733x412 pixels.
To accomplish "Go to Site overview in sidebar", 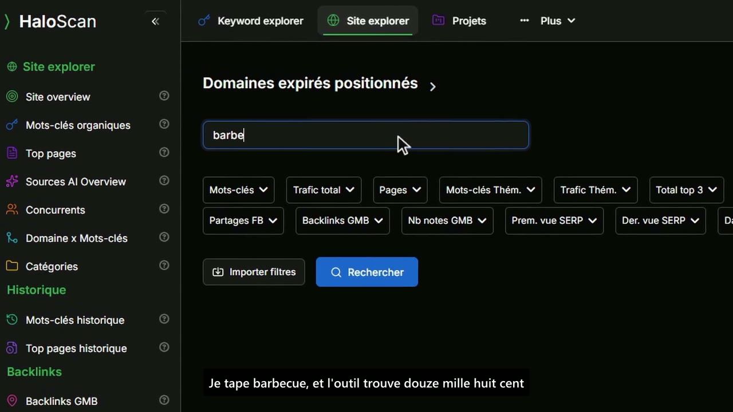I will click(58, 97).
